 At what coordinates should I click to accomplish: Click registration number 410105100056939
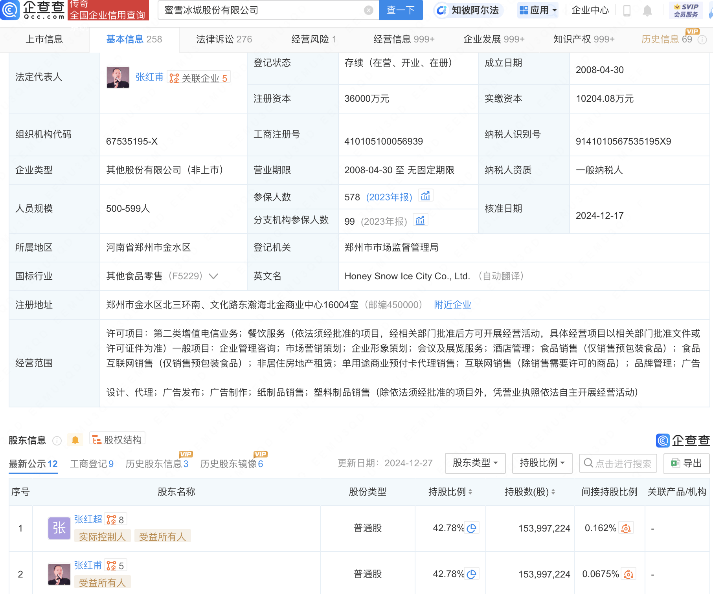pyautogui.click(x=384, y=141)
